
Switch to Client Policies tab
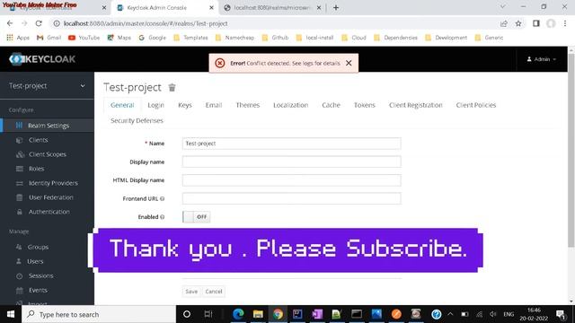coord(475,105)
